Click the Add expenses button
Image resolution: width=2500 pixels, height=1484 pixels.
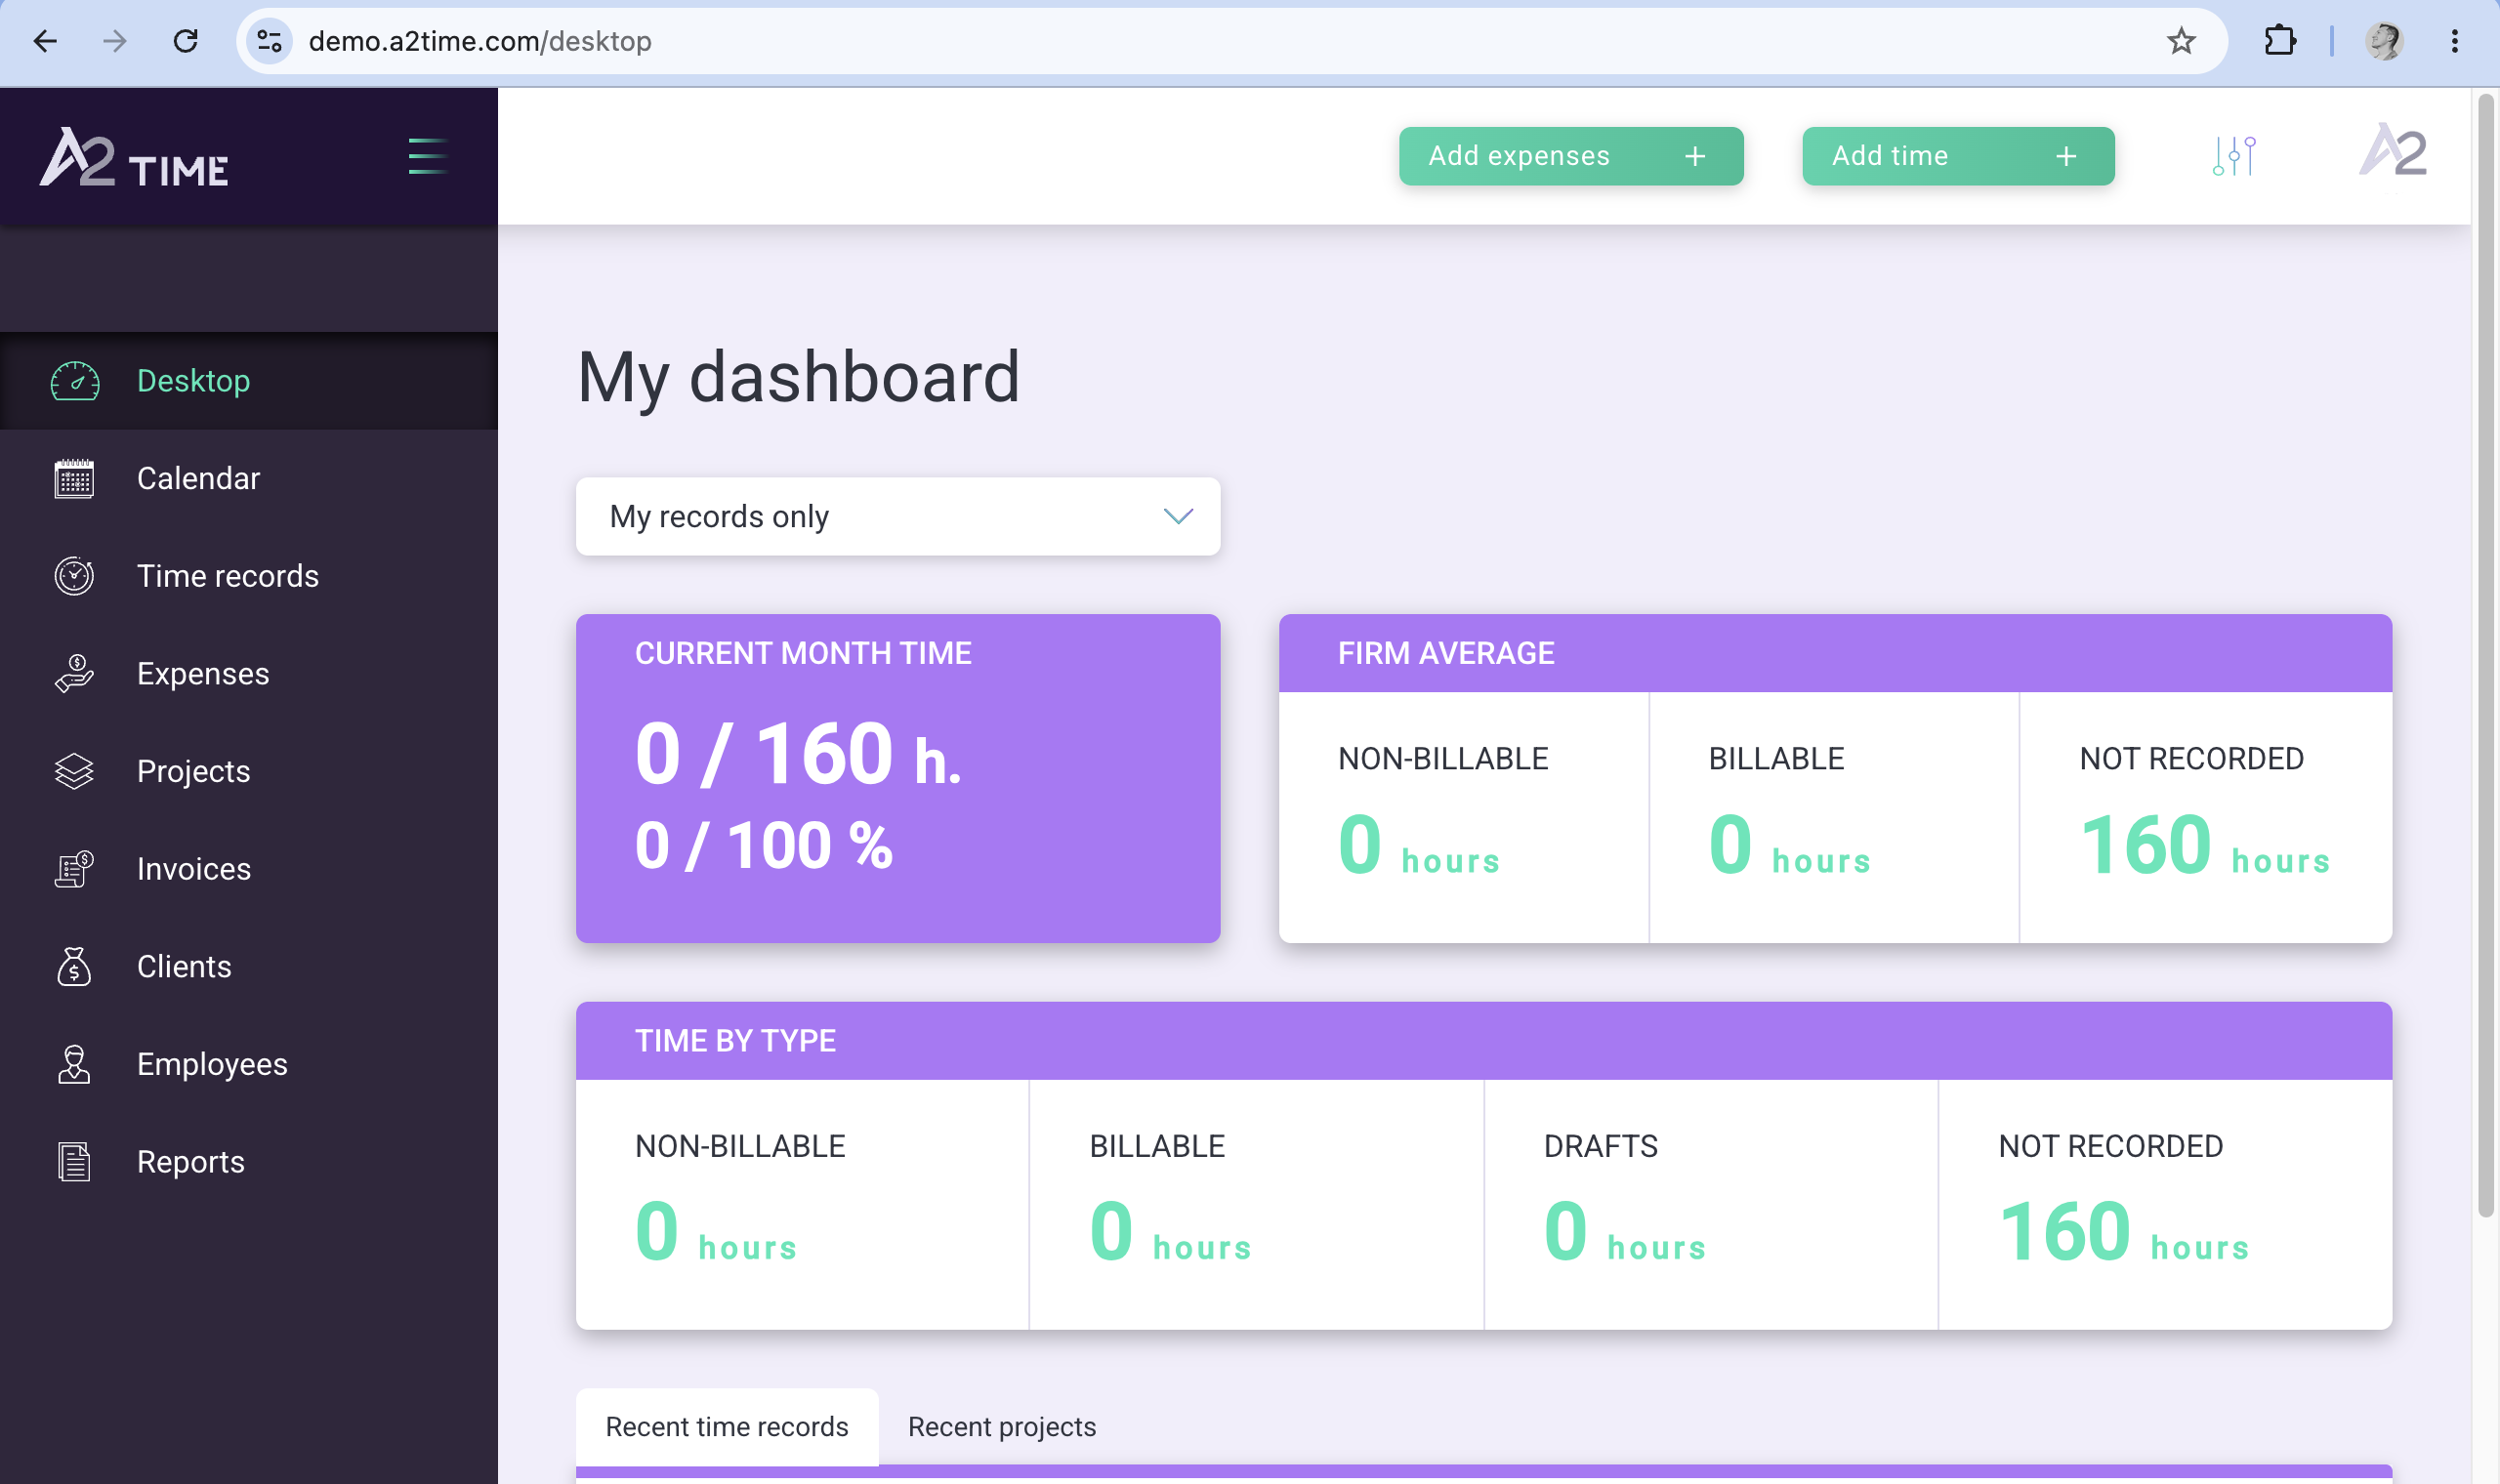(1571, 156)
